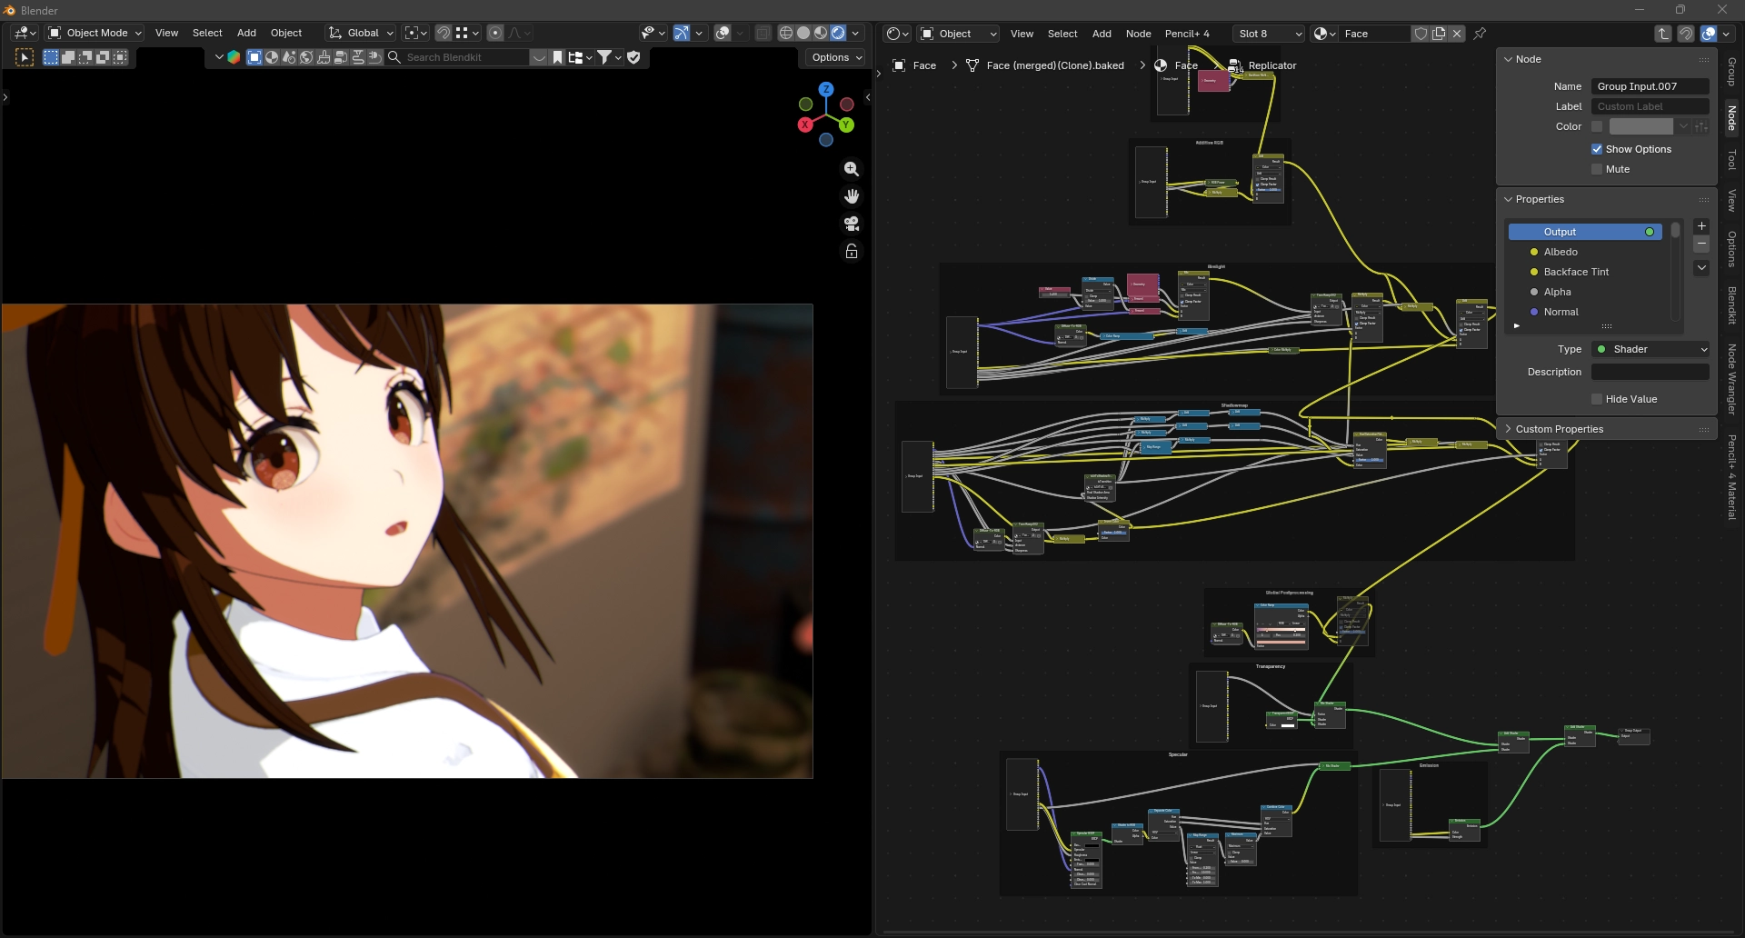The height and width of the screenshot is (938, 1745).
Task: Open the Slot 8 dropdown
Action: click(1268, 34)
